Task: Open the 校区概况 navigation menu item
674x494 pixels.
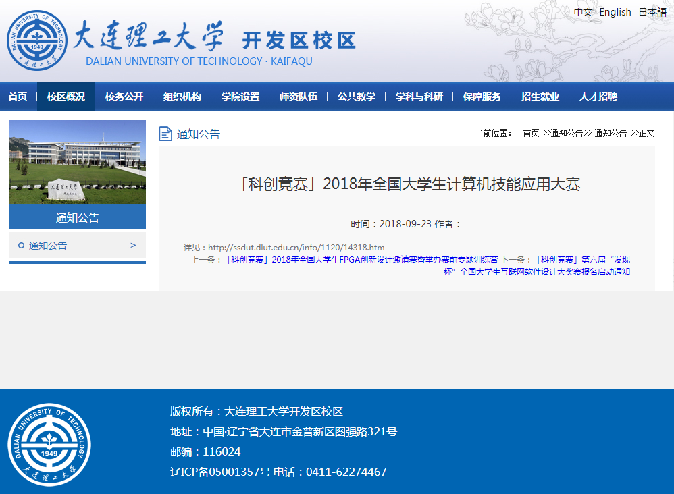Action: tap(66, 97)
